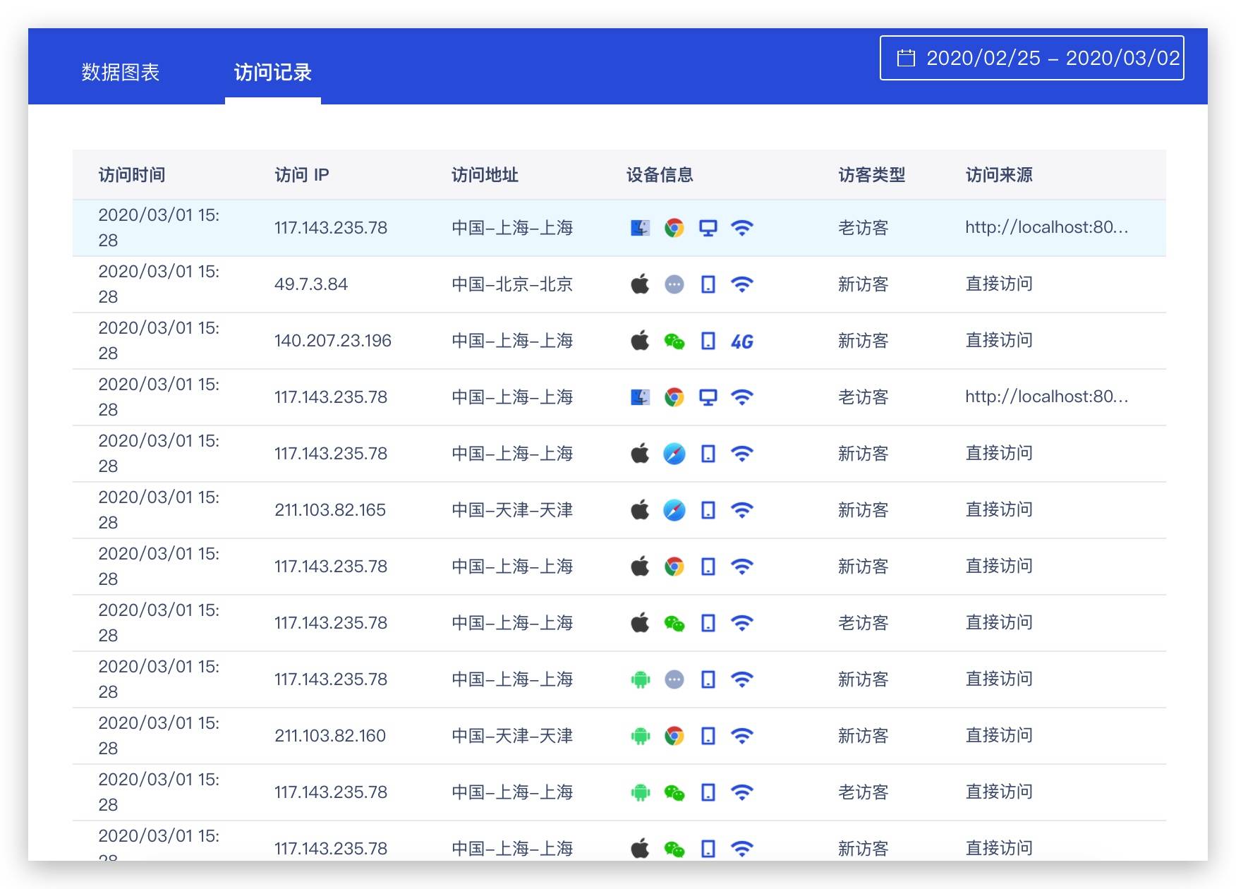The image size is (1236, 889).
Task: Click 新访客 in the 49.7.3.84 row
Action: (x=863, y=284)
